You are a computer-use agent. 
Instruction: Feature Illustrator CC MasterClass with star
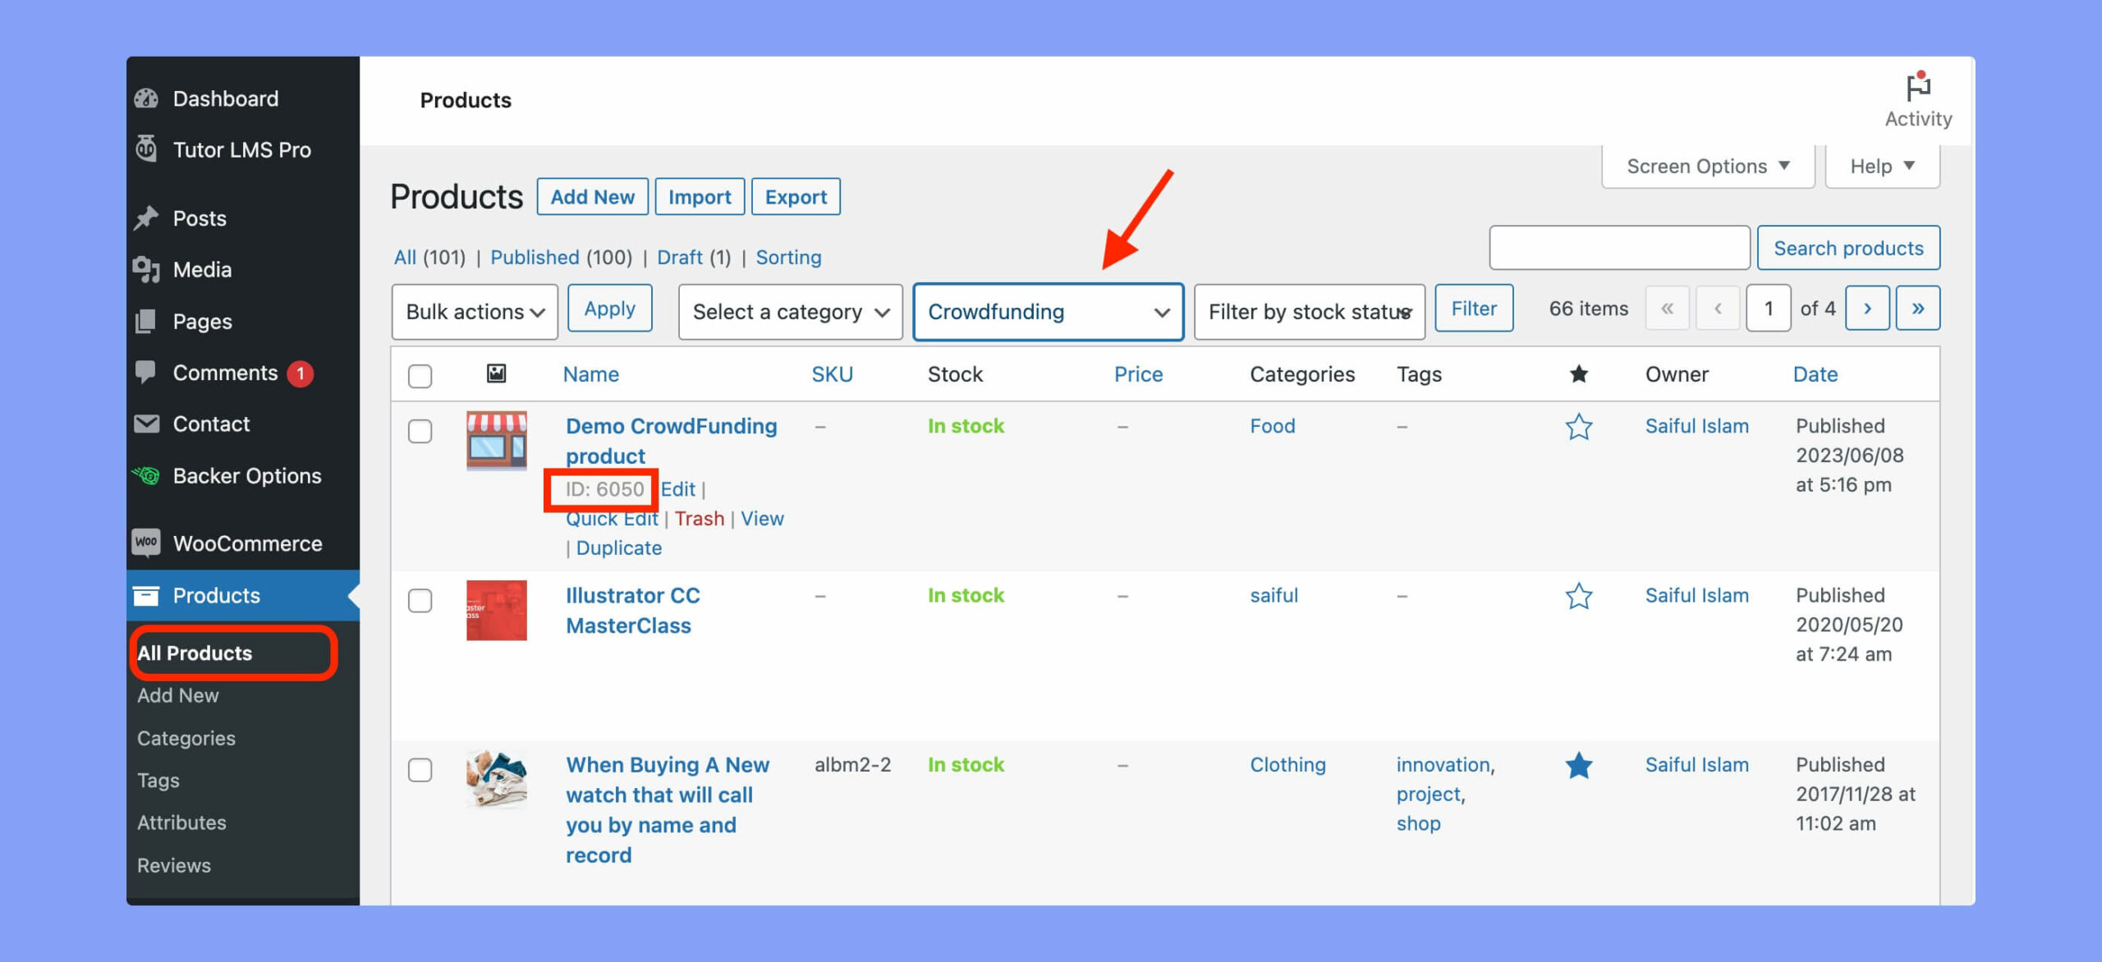point(1578,596)
